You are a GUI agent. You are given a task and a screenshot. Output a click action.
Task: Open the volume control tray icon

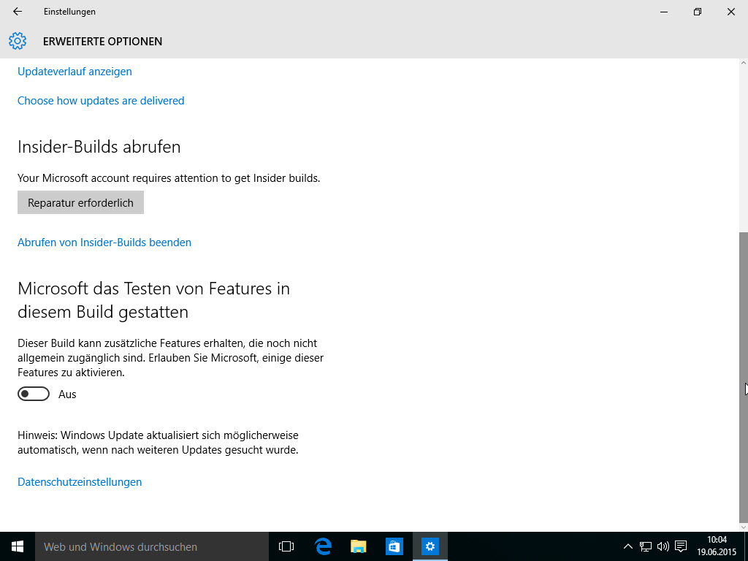[x=663, y=546]
